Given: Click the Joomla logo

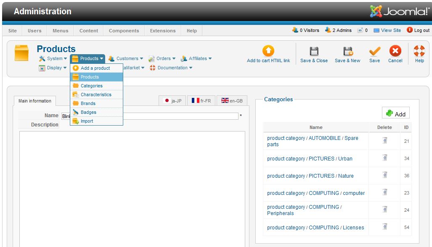Looking at the screenshot, I should [x=400, y=11].
